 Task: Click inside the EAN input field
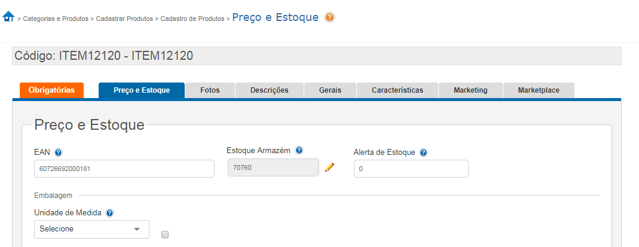pyautogui.click(x=124, y=169)
